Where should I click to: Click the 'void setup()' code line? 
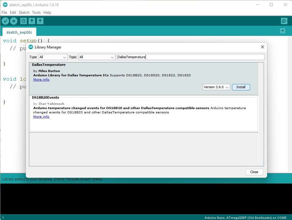(26, 41)
